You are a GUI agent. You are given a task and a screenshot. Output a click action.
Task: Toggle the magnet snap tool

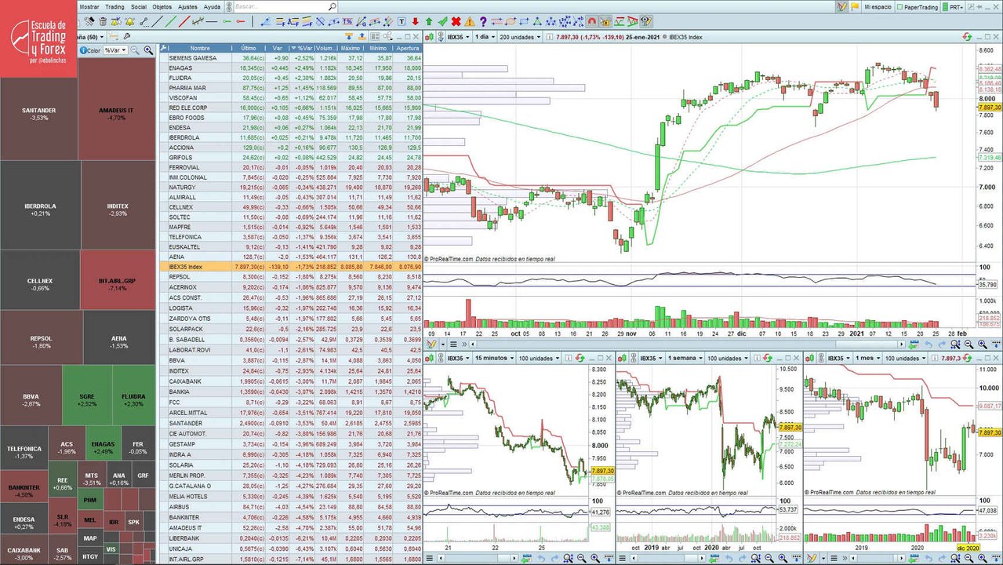click(x=591, y=21)
